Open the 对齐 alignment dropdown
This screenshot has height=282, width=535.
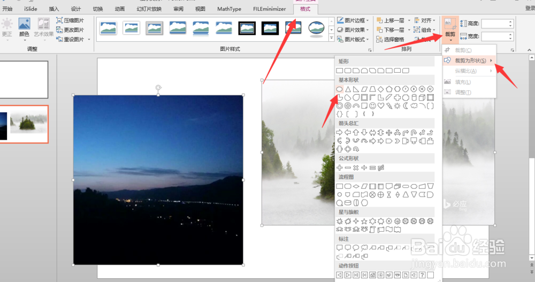point(425,20)
